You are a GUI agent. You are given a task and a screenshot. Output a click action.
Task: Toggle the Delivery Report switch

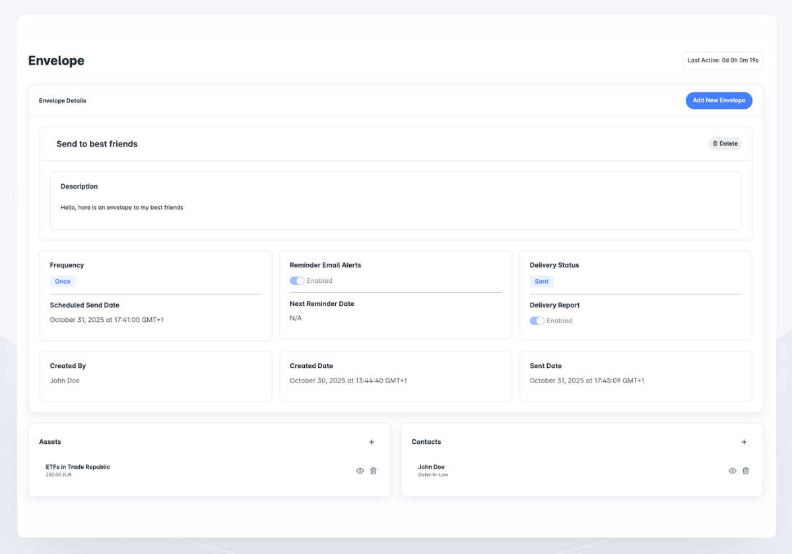(x=537, y=321)
